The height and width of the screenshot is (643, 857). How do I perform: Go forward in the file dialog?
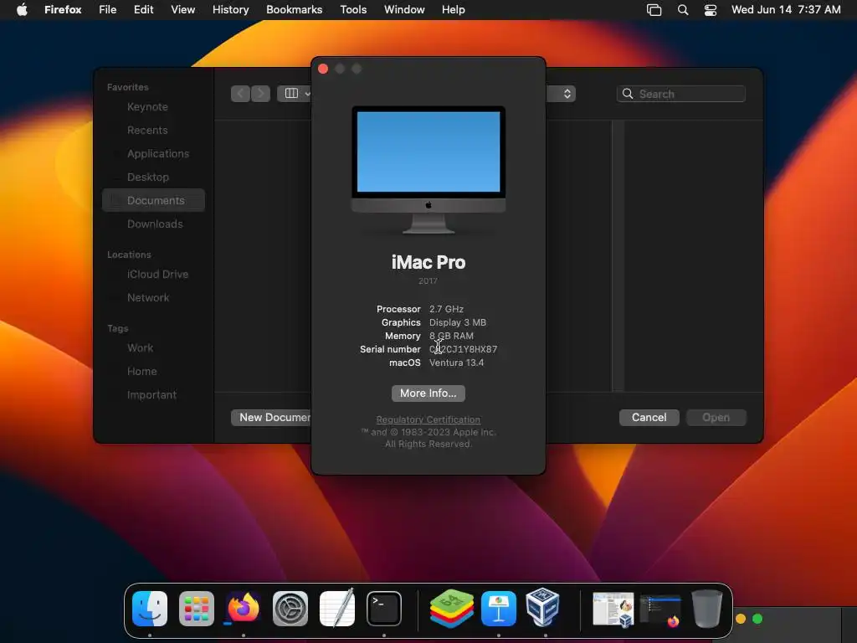260,94
